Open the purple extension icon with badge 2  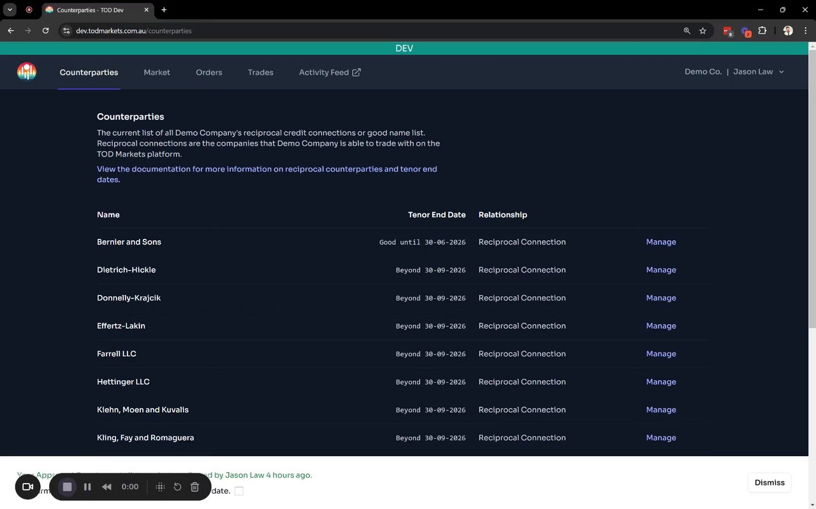(x=745, y=31)
